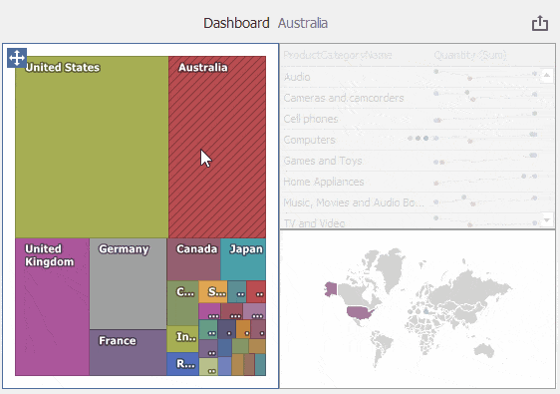This screenshot has width=560, height=394.
Task: Click the Australia title filter value
Action: (303, 23)
